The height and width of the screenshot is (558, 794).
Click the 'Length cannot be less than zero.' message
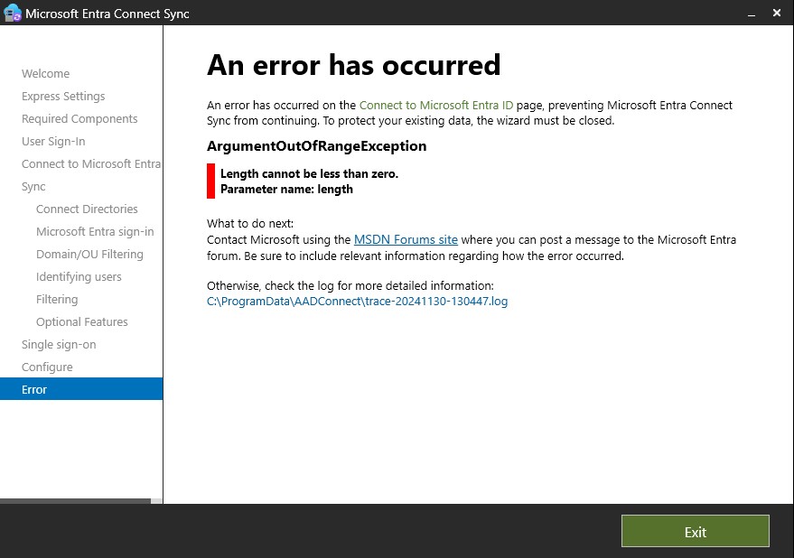(x=310, y=173)
